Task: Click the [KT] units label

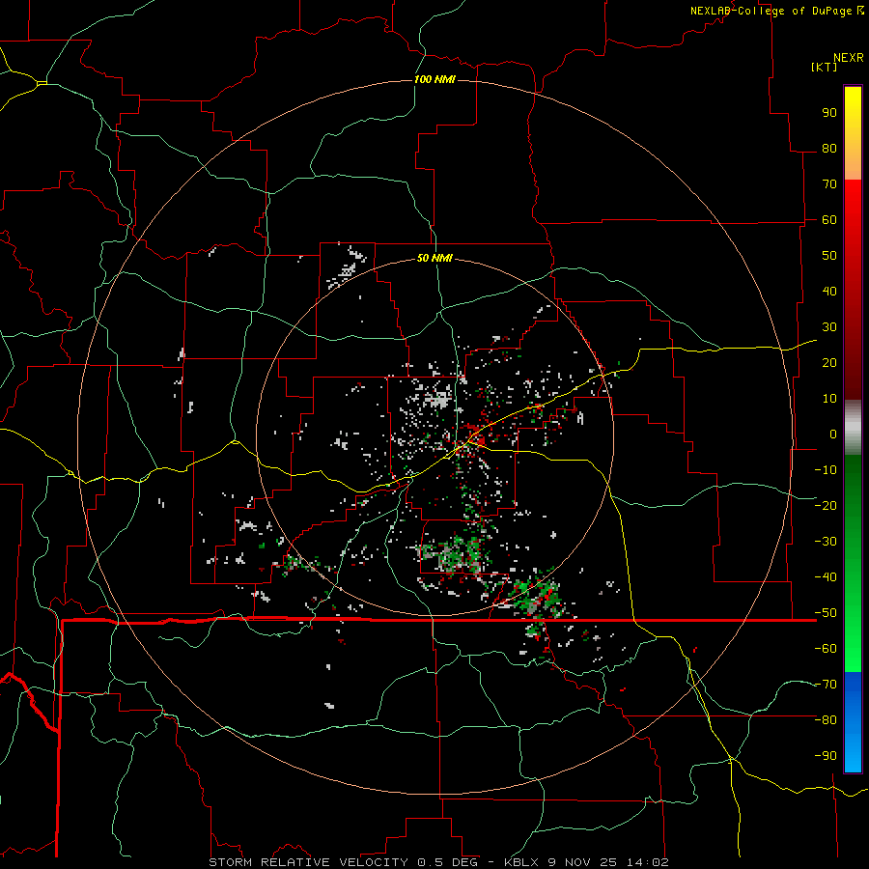Action: (x=824, y=67)
